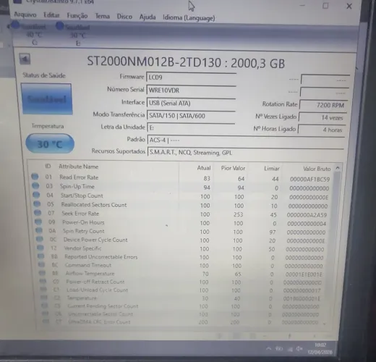
Task: Click the status dot of Power-On Hours
Action: (x=38, y=222)
